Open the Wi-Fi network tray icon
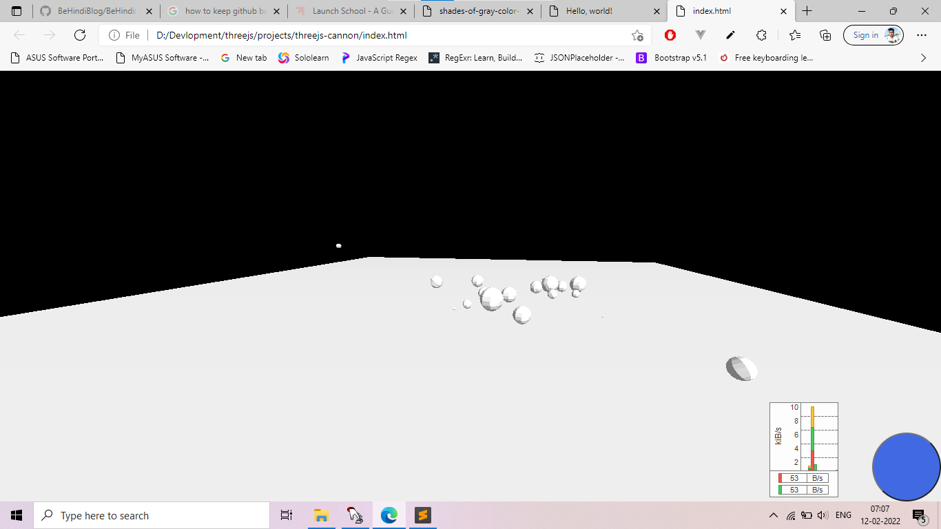941x529 pixels. coord(791,515)
